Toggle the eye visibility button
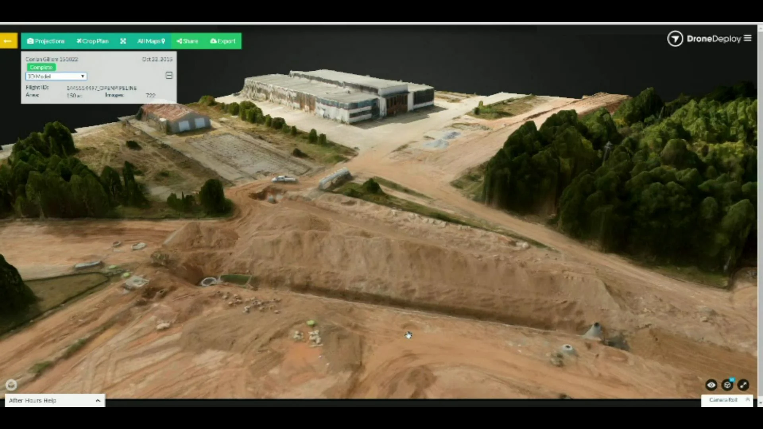 click(711, 385)
